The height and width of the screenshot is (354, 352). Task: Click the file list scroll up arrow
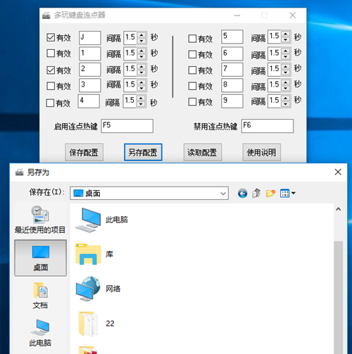tap(338, 209)
